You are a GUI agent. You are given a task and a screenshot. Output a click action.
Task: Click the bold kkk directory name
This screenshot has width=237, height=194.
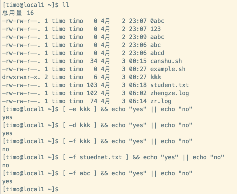tap(156, 77)
